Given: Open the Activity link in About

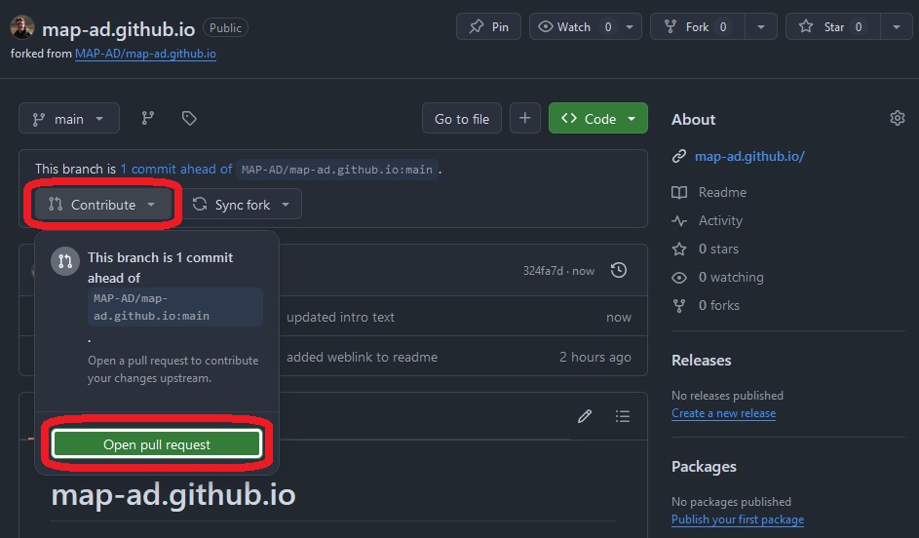Looking at the screenshot, I should click(720, 220).
